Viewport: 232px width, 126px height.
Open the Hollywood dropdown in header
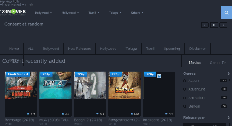70,13
